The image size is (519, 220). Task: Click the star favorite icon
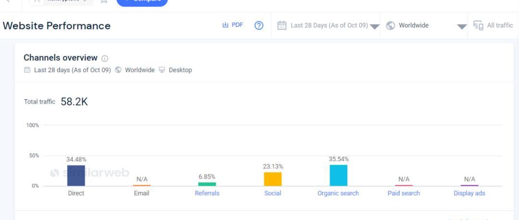(x=104, y=1)
